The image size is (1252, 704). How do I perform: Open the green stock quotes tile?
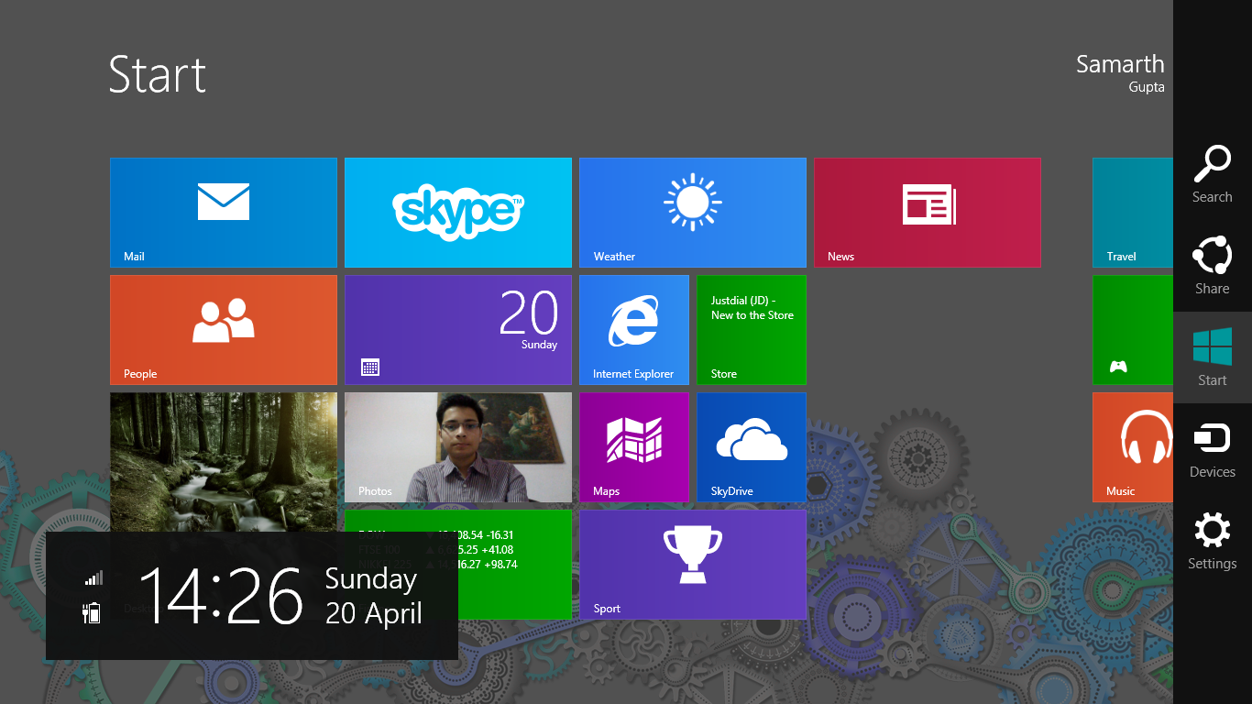point(515,565)
